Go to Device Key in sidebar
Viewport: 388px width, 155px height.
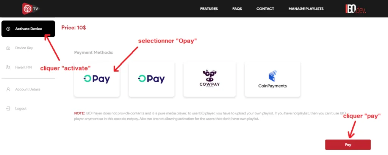pyautogui.click(x=24, y=48)
